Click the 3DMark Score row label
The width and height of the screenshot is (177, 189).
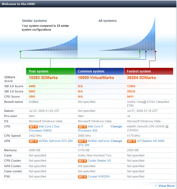[x=10, y=79]
